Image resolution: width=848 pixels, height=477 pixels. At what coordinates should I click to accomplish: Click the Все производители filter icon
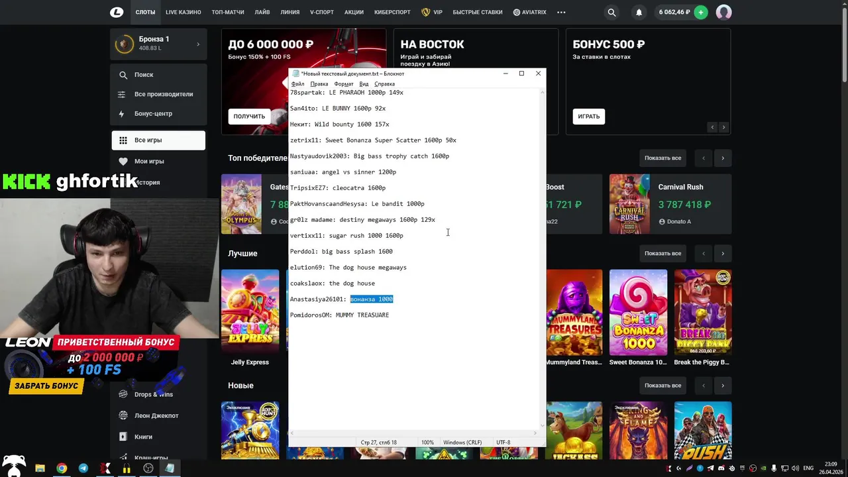pos(123,94)
